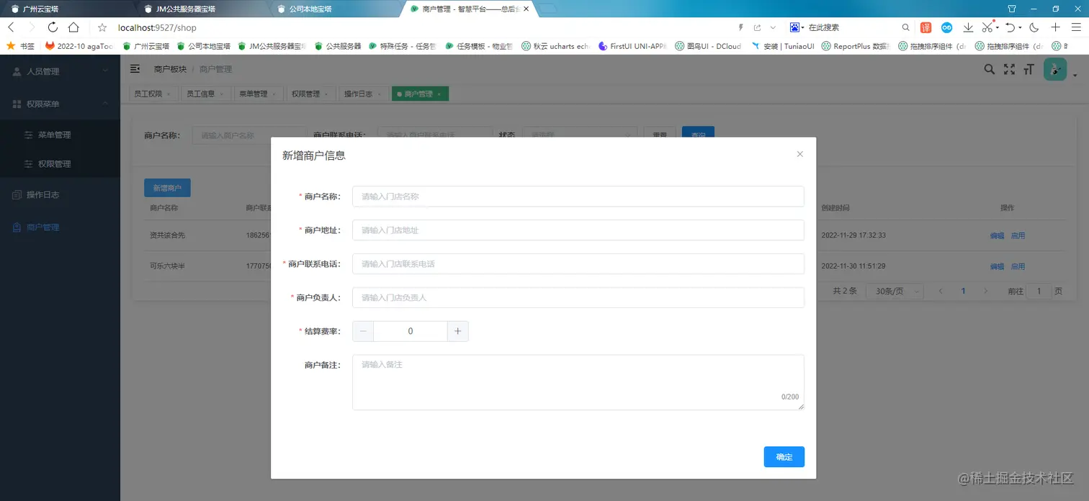Click the screenshot scissors icon
This screenshot has height=501, width=1089.
[x=988, y=27]
